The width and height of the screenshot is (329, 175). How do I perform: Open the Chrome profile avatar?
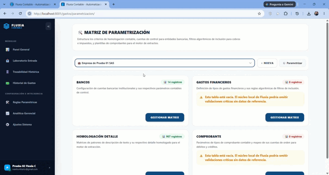[x=317, y=13]
